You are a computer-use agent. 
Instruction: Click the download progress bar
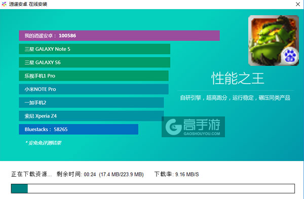point(153,188)
